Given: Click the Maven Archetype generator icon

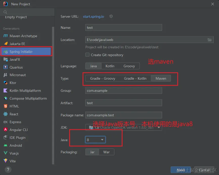Looking at the screenshot, I should 6,36.
